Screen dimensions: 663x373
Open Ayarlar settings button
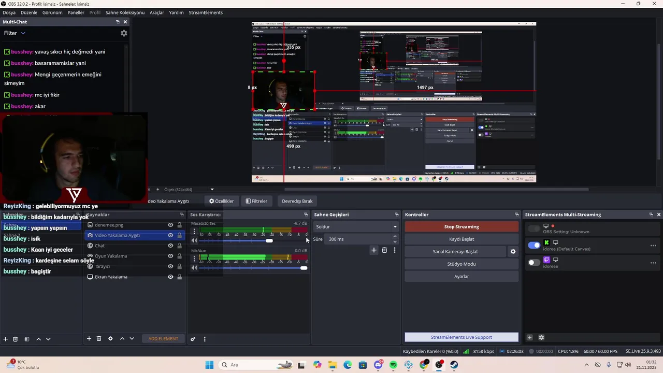pyautogui.click(x=462, y=277)
